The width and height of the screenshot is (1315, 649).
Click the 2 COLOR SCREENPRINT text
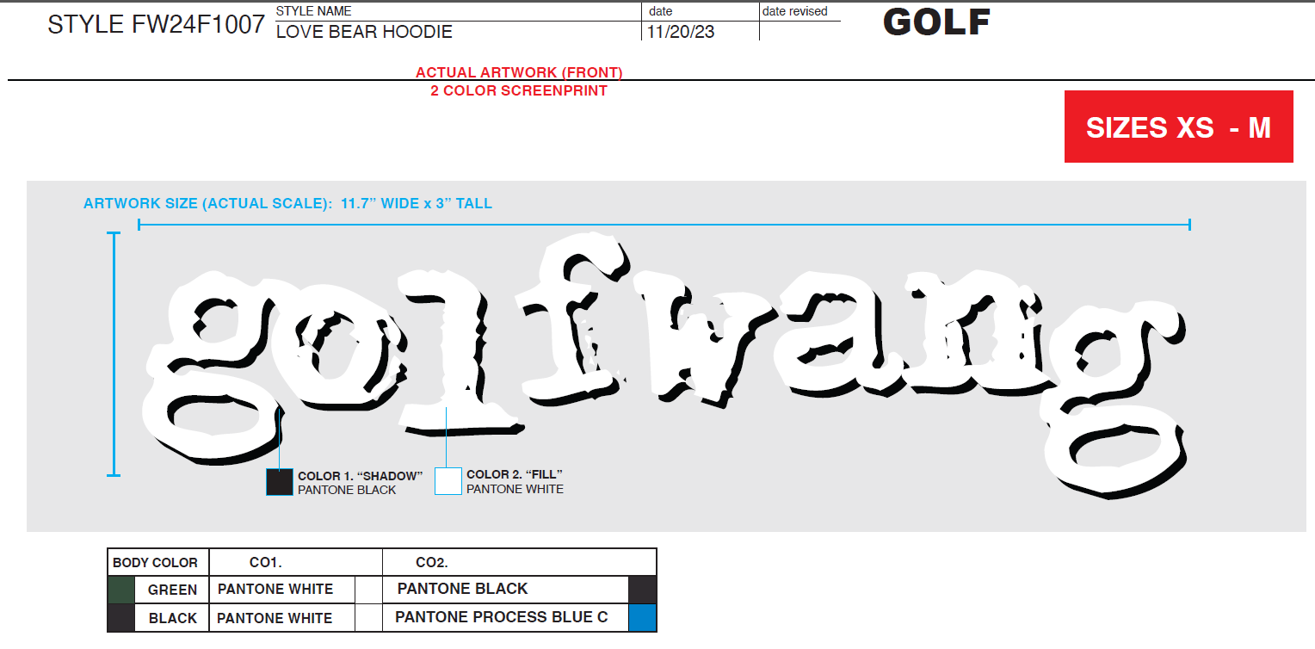click(x=519, y=90)
